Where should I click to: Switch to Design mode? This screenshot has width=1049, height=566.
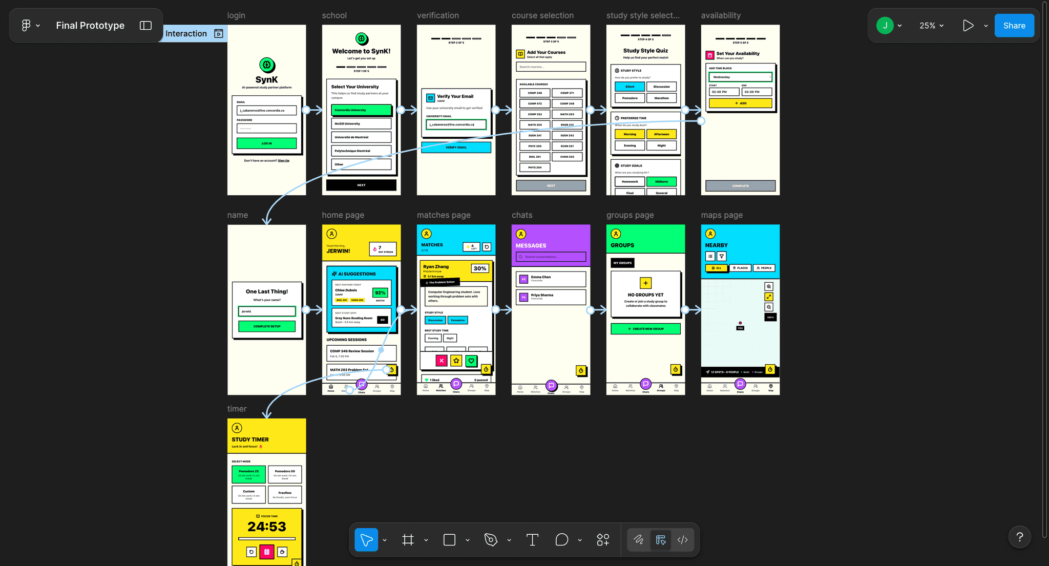[661, 539]
